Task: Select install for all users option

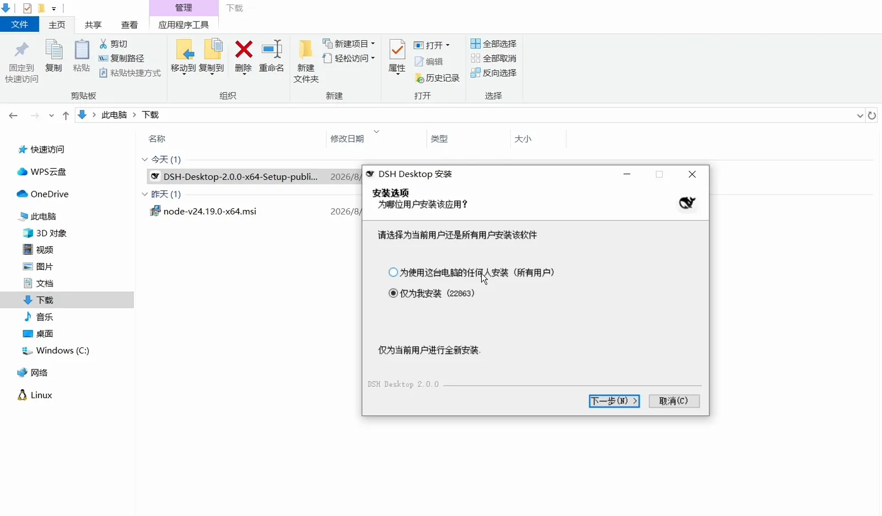Action: point(471,272)
